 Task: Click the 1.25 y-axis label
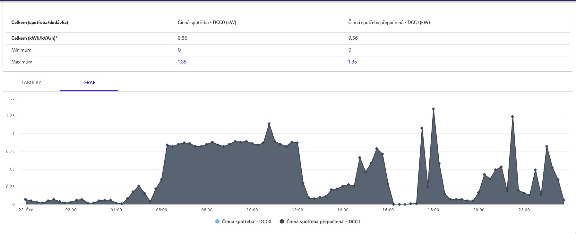pyautogui.click(x=11, y=116)
